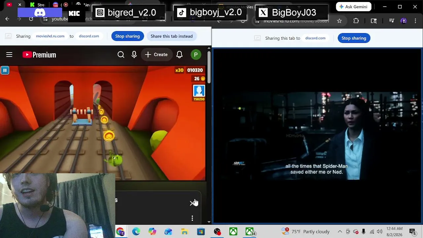Viewport: 423px width, 238px height.
Task: Open Outlook from the taskbar
Action: pyautogui.click(x=169, y=232)
